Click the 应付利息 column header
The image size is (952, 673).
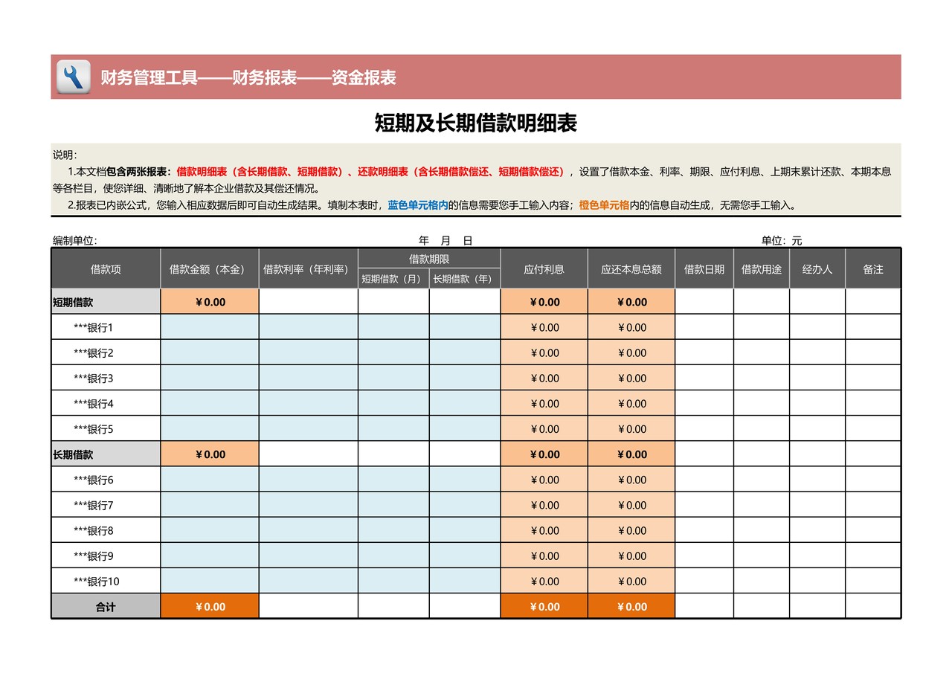click(x=544, y=268)
